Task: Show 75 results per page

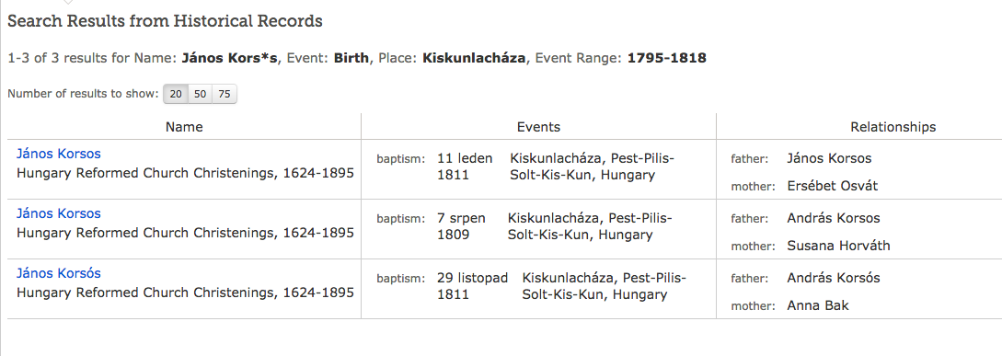Action: pyautogui.click(x=224, y=94)
